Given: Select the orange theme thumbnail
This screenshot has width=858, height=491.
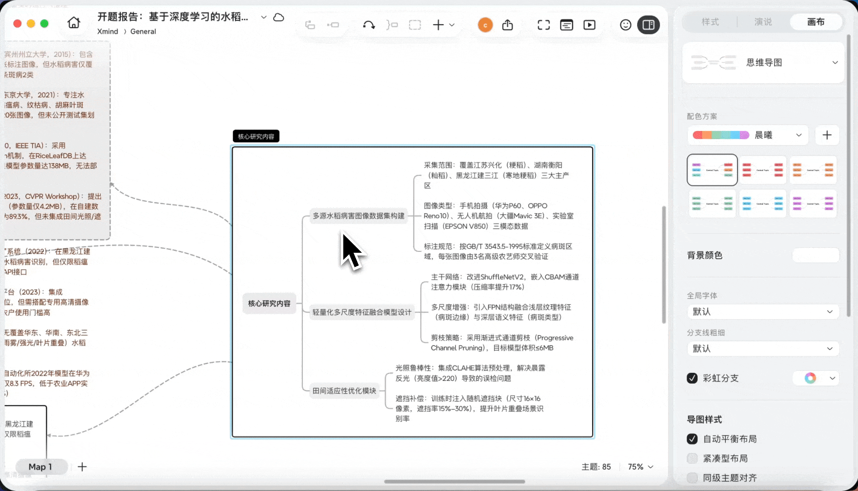Looking at the screenshot, I should point(813,170).
